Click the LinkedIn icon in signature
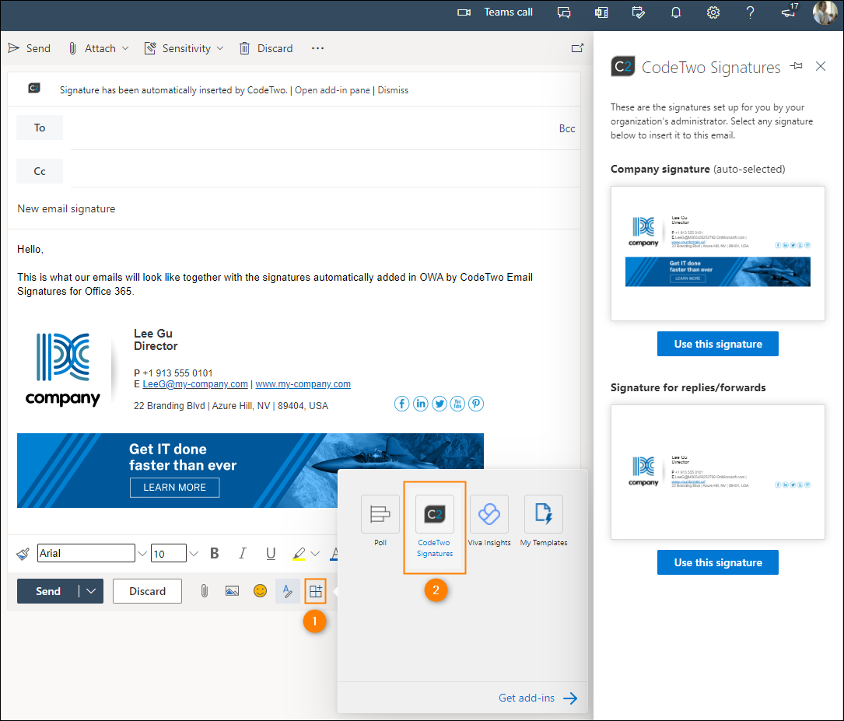The height and width of the screenshot is (721, 844). (x=420, y=404)
